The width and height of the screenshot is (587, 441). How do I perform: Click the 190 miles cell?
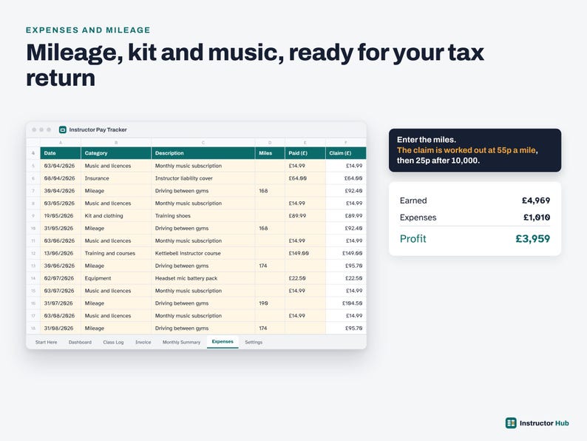coord(270,303)
